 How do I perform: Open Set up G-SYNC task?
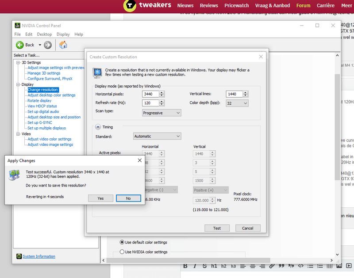40,122
